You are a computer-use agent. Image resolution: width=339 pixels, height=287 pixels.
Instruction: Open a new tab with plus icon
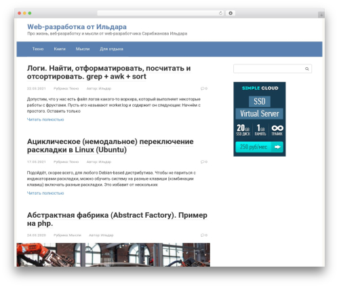[321, 15]
